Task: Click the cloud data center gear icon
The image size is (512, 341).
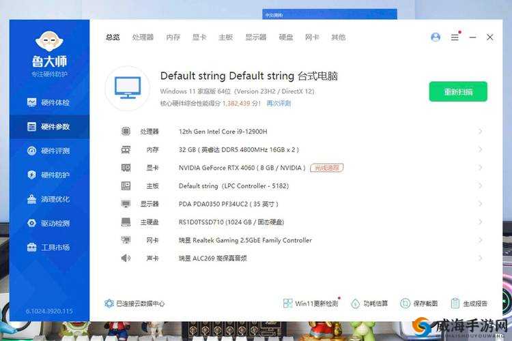Action: click(109, 303)
